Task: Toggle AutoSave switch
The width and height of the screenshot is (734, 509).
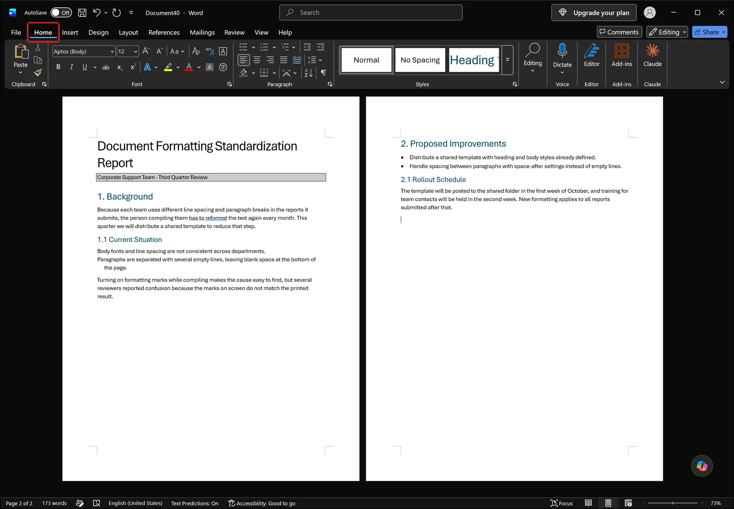Action: (61, 12)
